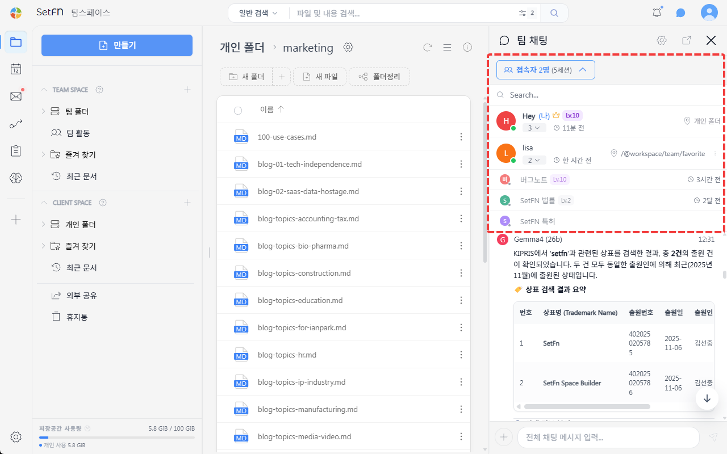Collapse the TEAM SPACE section

[x=44, y=90]
